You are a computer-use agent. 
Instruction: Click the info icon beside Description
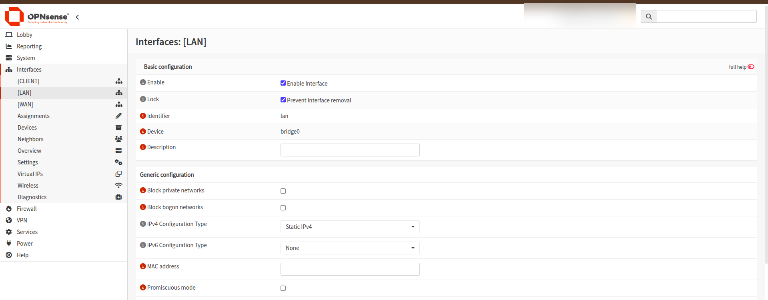click(x=143, y=147)
